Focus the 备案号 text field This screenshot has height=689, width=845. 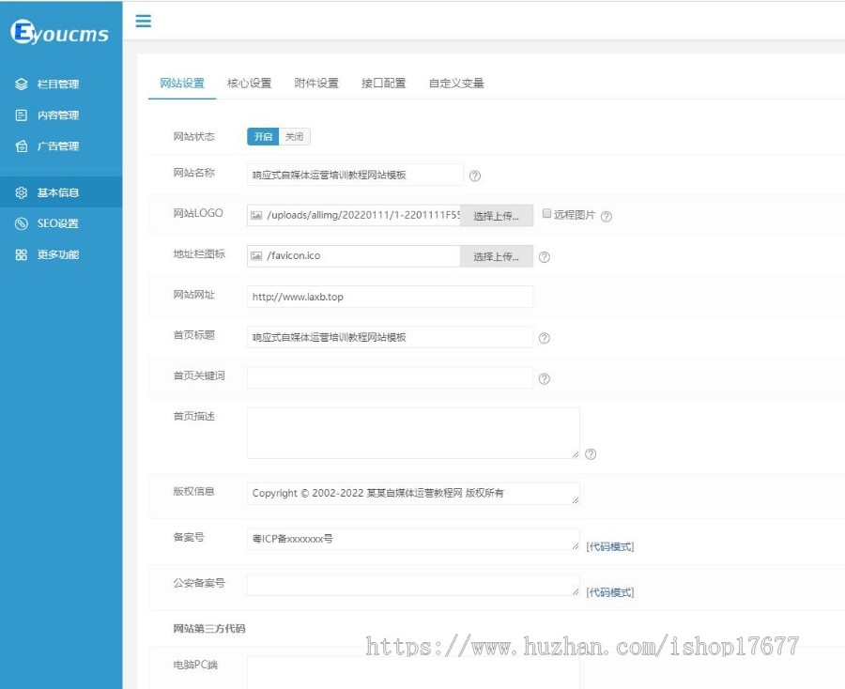tap(413, 539)
